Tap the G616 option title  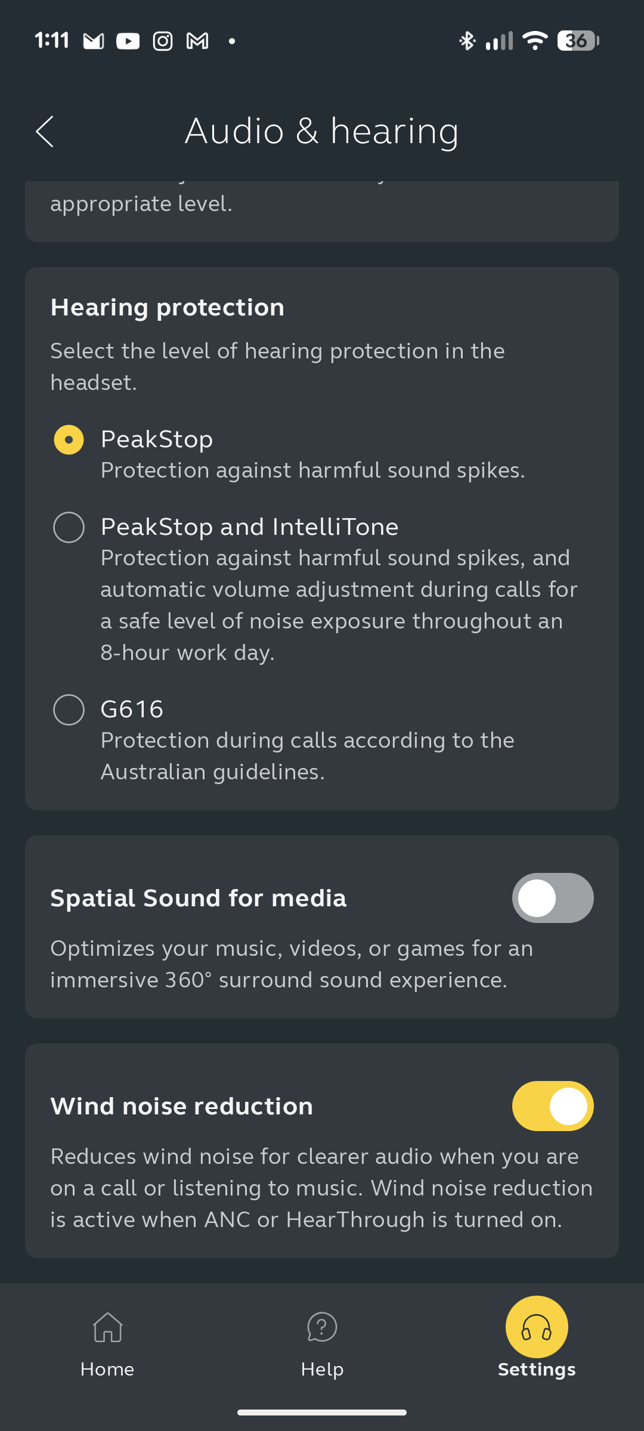[132, 709]
